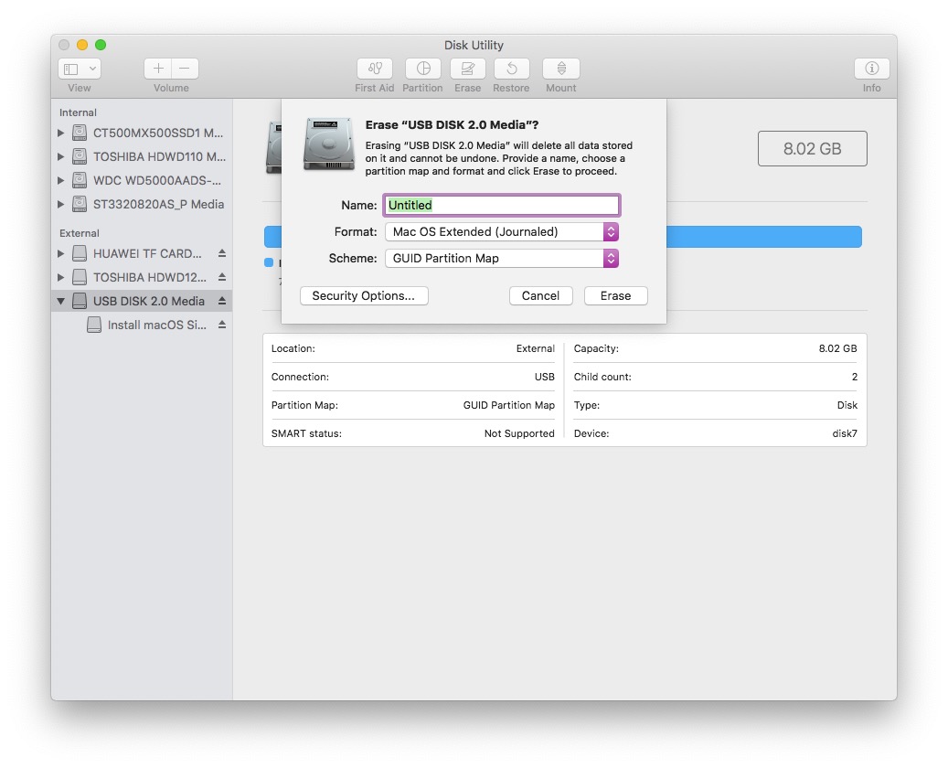Eject the HUAWEI TF CARD disk
This screenshot has height=768, width=948.
222,252
